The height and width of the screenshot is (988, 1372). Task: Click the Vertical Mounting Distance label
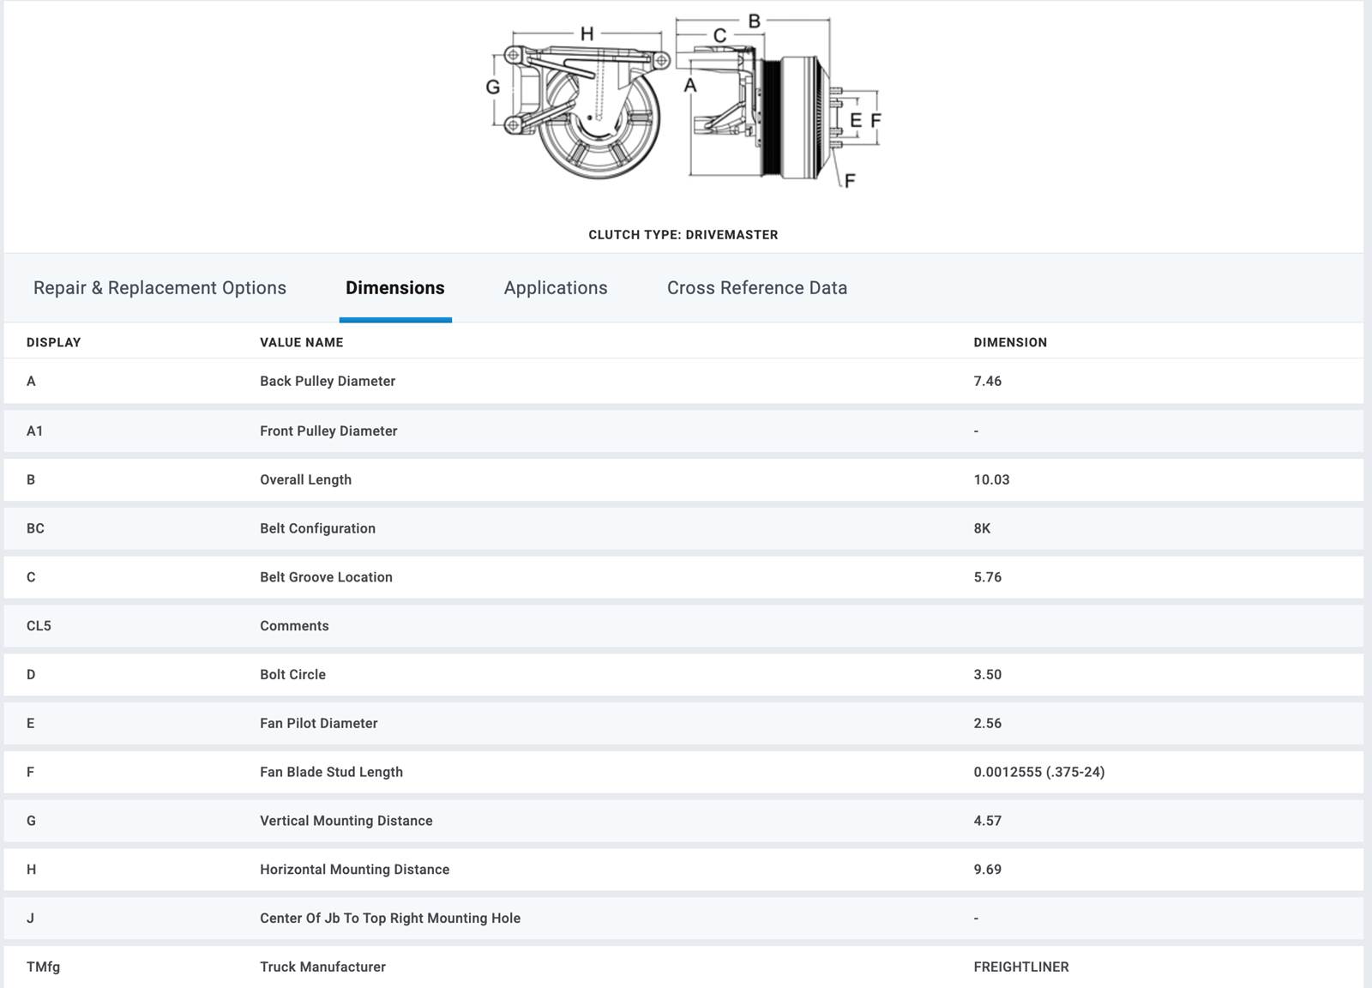346,822
